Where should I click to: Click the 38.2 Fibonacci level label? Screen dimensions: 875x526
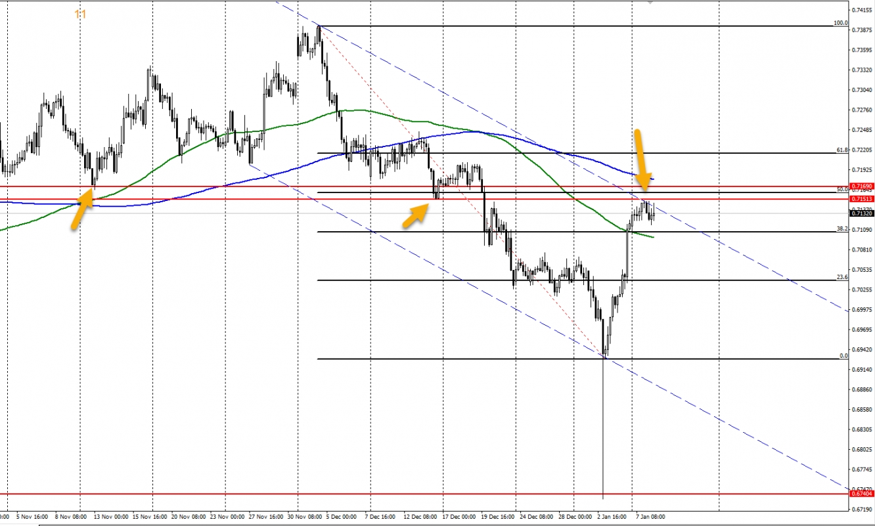point(841,229)
